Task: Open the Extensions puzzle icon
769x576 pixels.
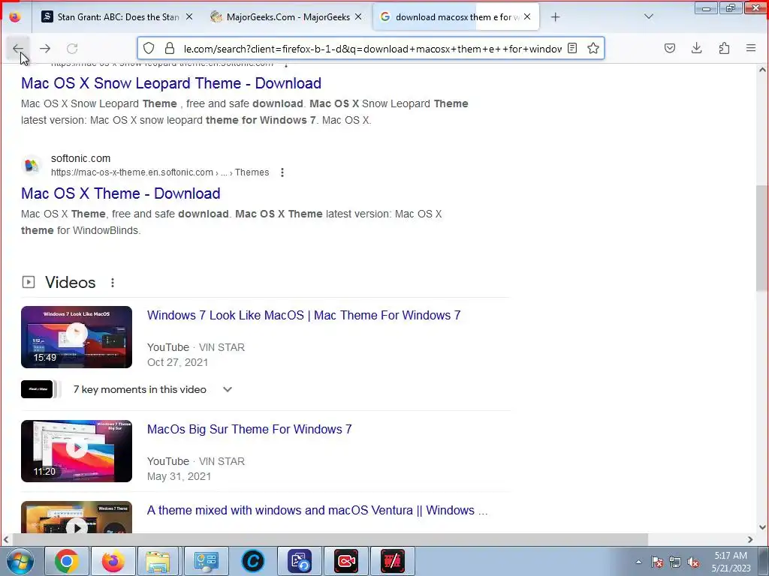Action: [x=724, y=48]
